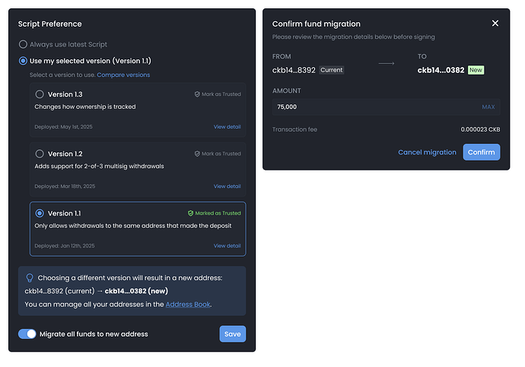Save the script preference
Screen dimensions: 525x367
click(x=233, y=333)
